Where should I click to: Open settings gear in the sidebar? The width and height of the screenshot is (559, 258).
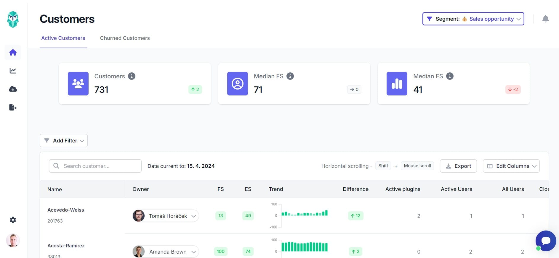13,220
